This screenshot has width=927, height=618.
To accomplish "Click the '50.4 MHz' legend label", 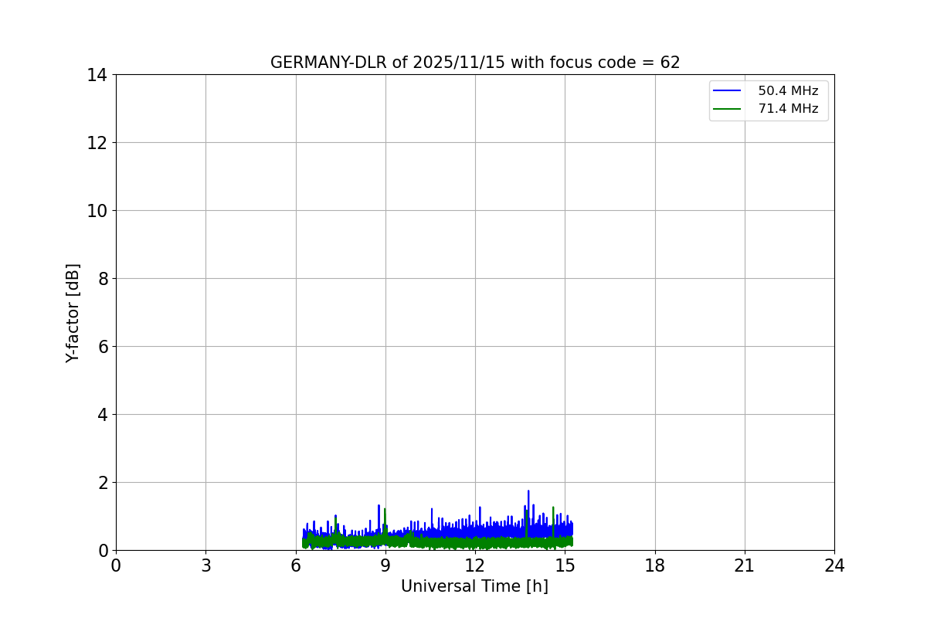I will click(788, 91).
